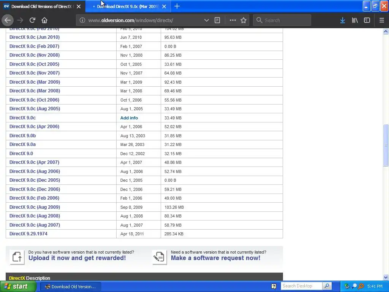
Task: Switch to Download Old Versions of DirectX tab
Action: (43, 6)
